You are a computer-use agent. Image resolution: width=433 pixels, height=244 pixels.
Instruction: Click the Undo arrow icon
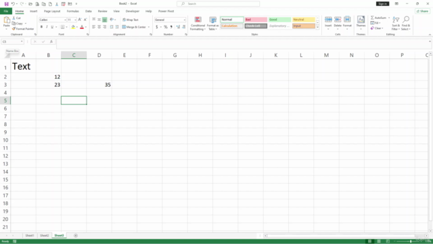click(13, 4)
